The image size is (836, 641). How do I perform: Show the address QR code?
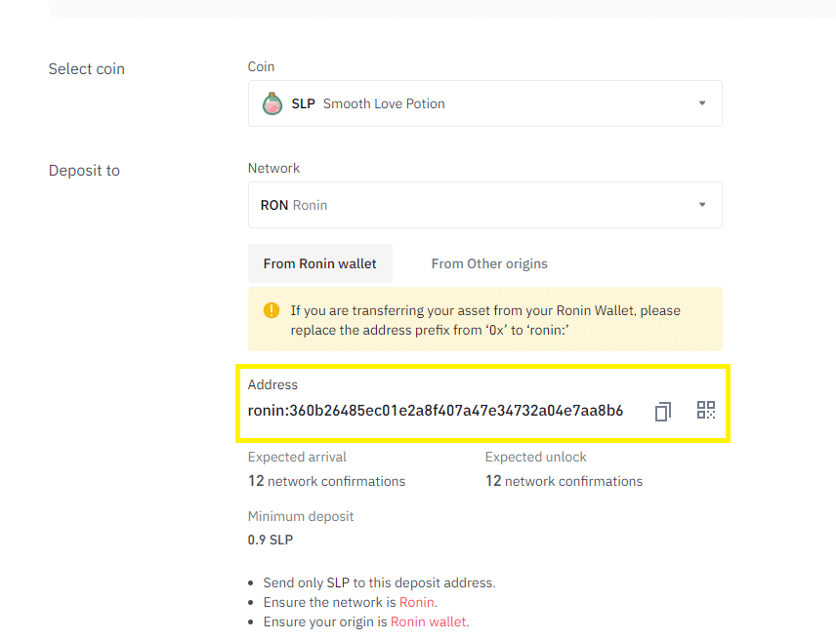706,410
